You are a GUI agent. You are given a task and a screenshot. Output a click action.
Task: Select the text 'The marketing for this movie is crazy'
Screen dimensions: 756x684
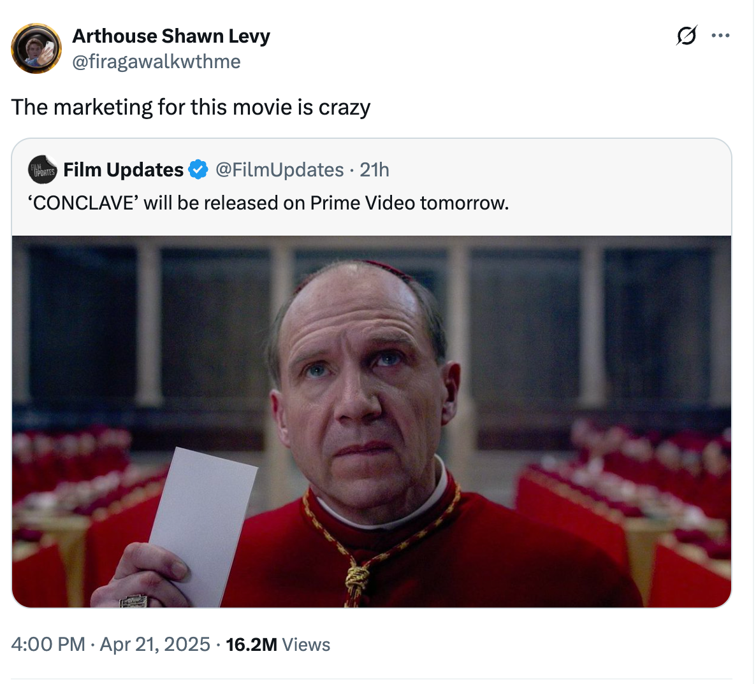pos(191,107)
